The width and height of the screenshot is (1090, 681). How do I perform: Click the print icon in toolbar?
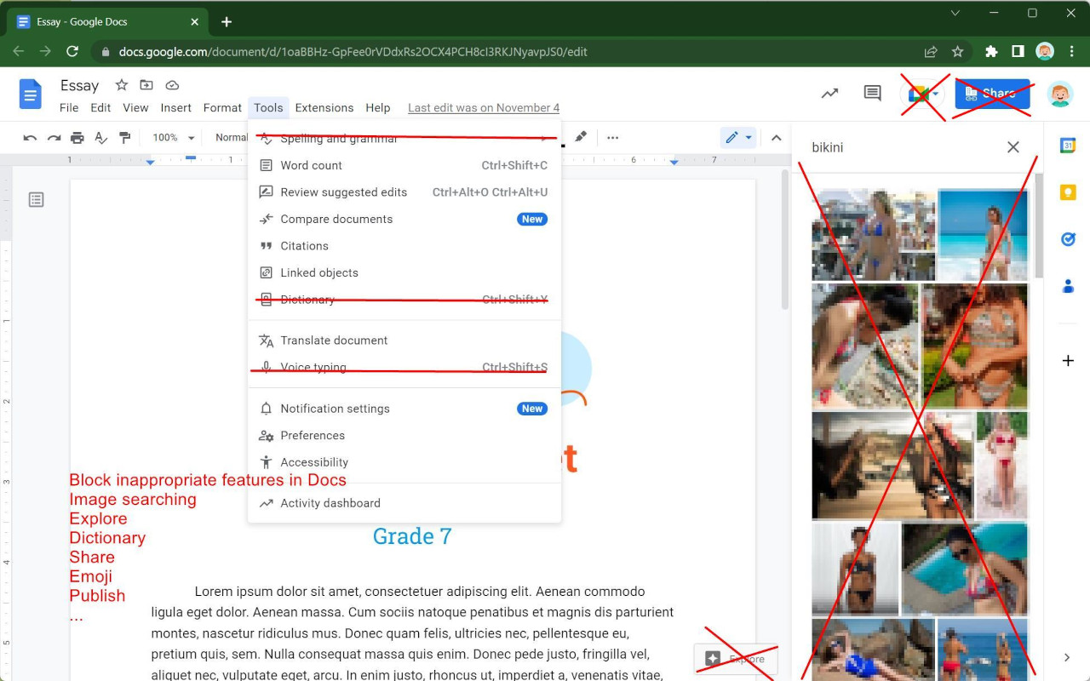pos(77,138)
